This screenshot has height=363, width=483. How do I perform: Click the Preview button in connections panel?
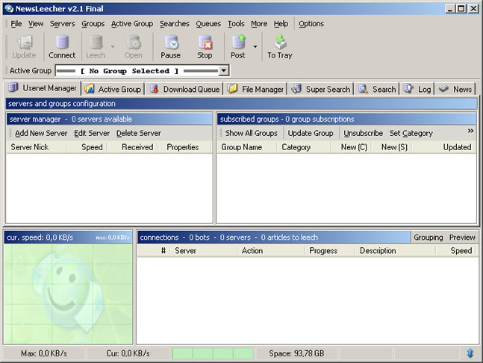tap(462, 238)
